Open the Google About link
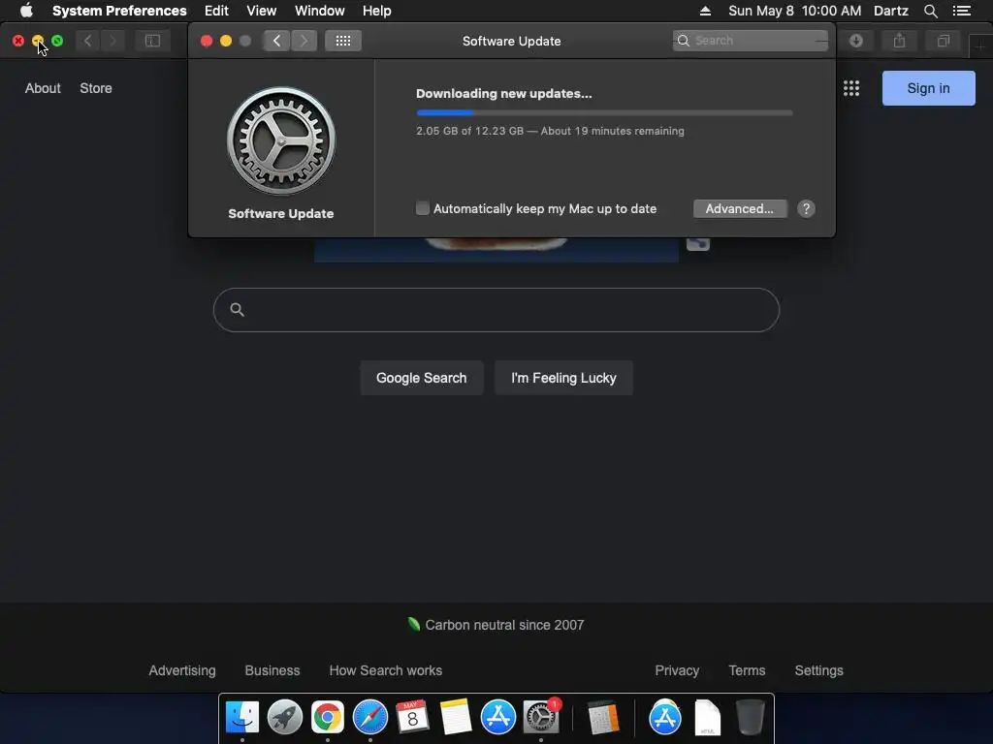Image resolution: width=993 pixels, height=744 pixels. click(x=43, y=88)
